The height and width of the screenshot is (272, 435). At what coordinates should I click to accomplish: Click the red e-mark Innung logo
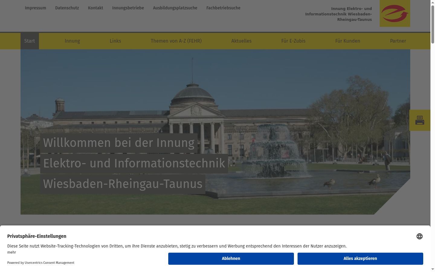(x=395, y=14)
